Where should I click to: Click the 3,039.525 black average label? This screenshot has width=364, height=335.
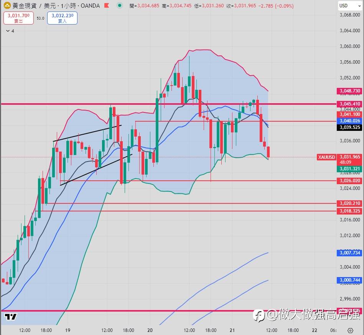pyautogui.click(x=349, y=127)
